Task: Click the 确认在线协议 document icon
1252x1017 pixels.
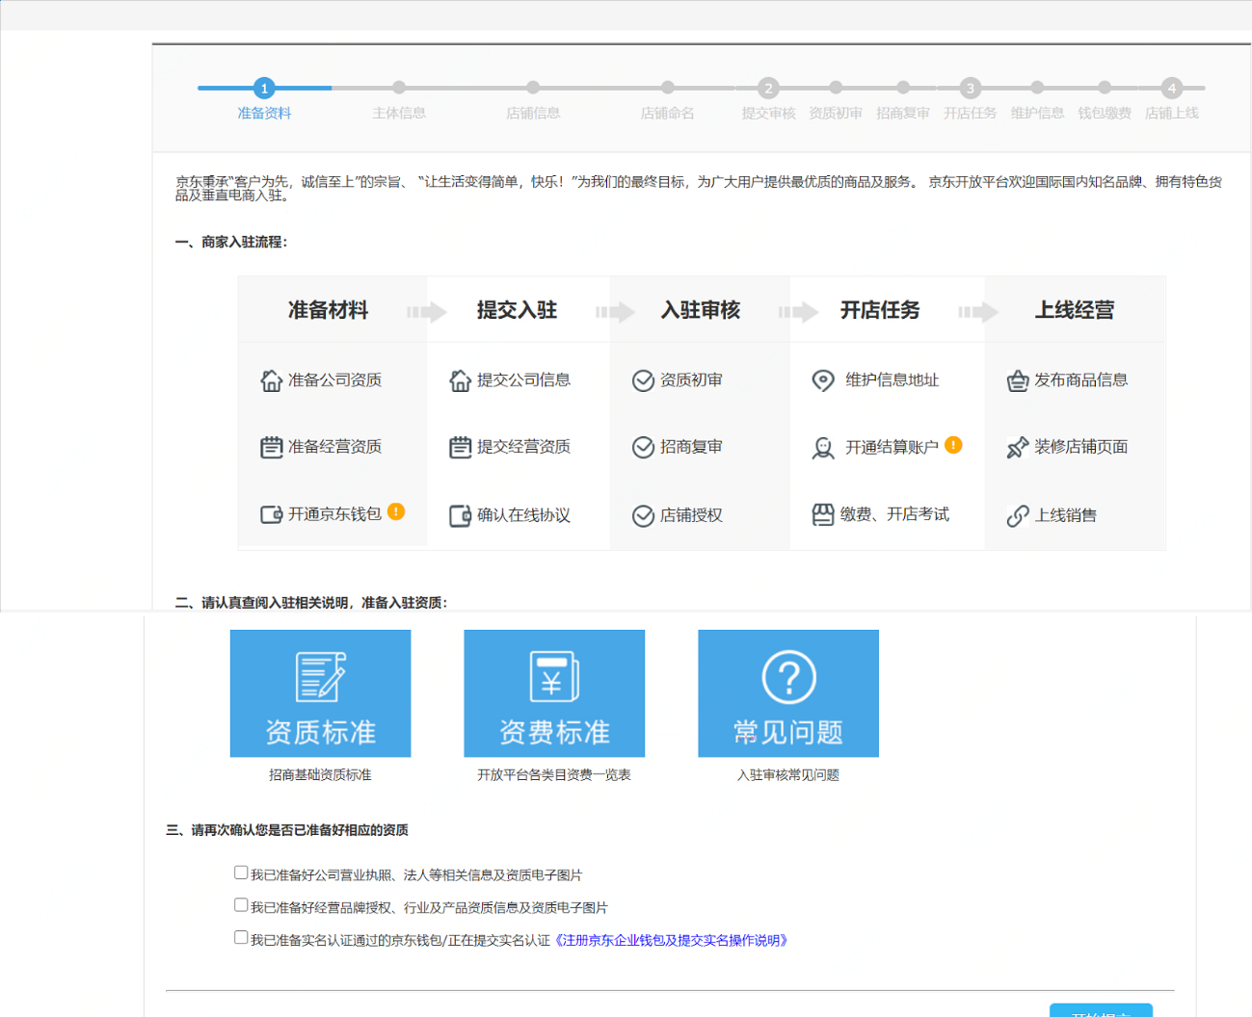Action: (x=460, y=515)
